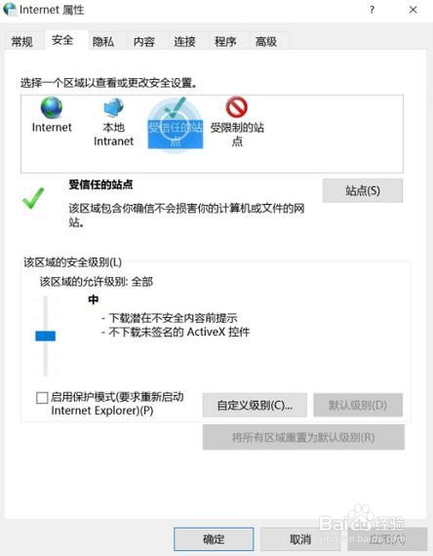The image size is (433, 556).
Task: Select the 本地 Intranet zone icon
Action: (113, 108)
